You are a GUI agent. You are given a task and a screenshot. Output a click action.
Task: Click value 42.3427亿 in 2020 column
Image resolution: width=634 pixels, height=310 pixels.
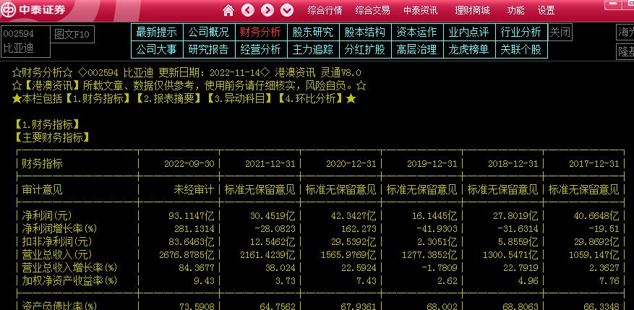click(353, 215)
